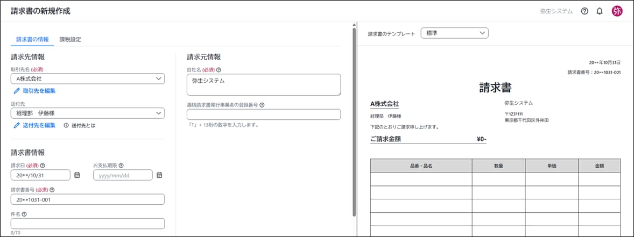Open notifications bell icon
The image size is (634, 237).
(600, 11)
